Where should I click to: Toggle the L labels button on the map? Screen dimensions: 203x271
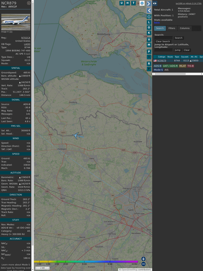click(x=149, y=23)
